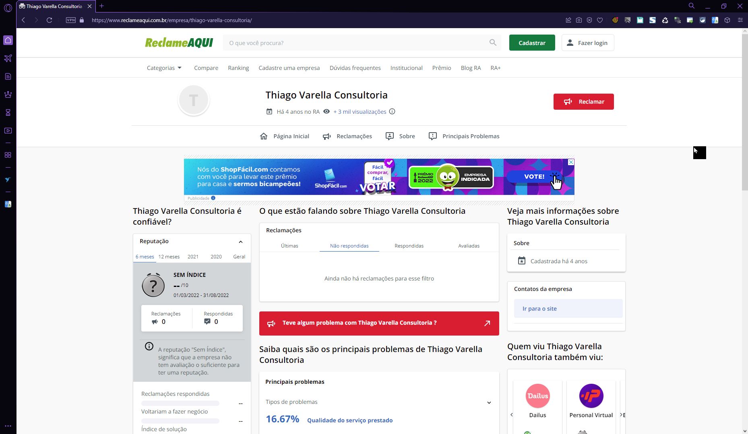Open the RA+ menu item
This screenshot has height=434, width=748.
pos(496,68)
